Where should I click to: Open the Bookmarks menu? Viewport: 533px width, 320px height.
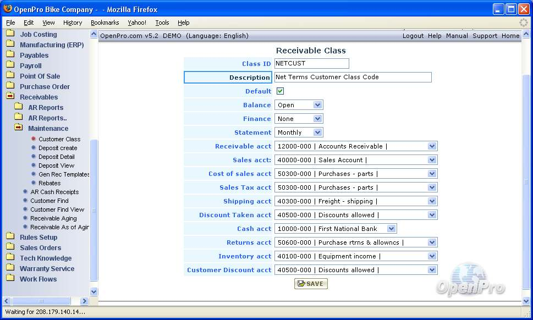[105, 23]
